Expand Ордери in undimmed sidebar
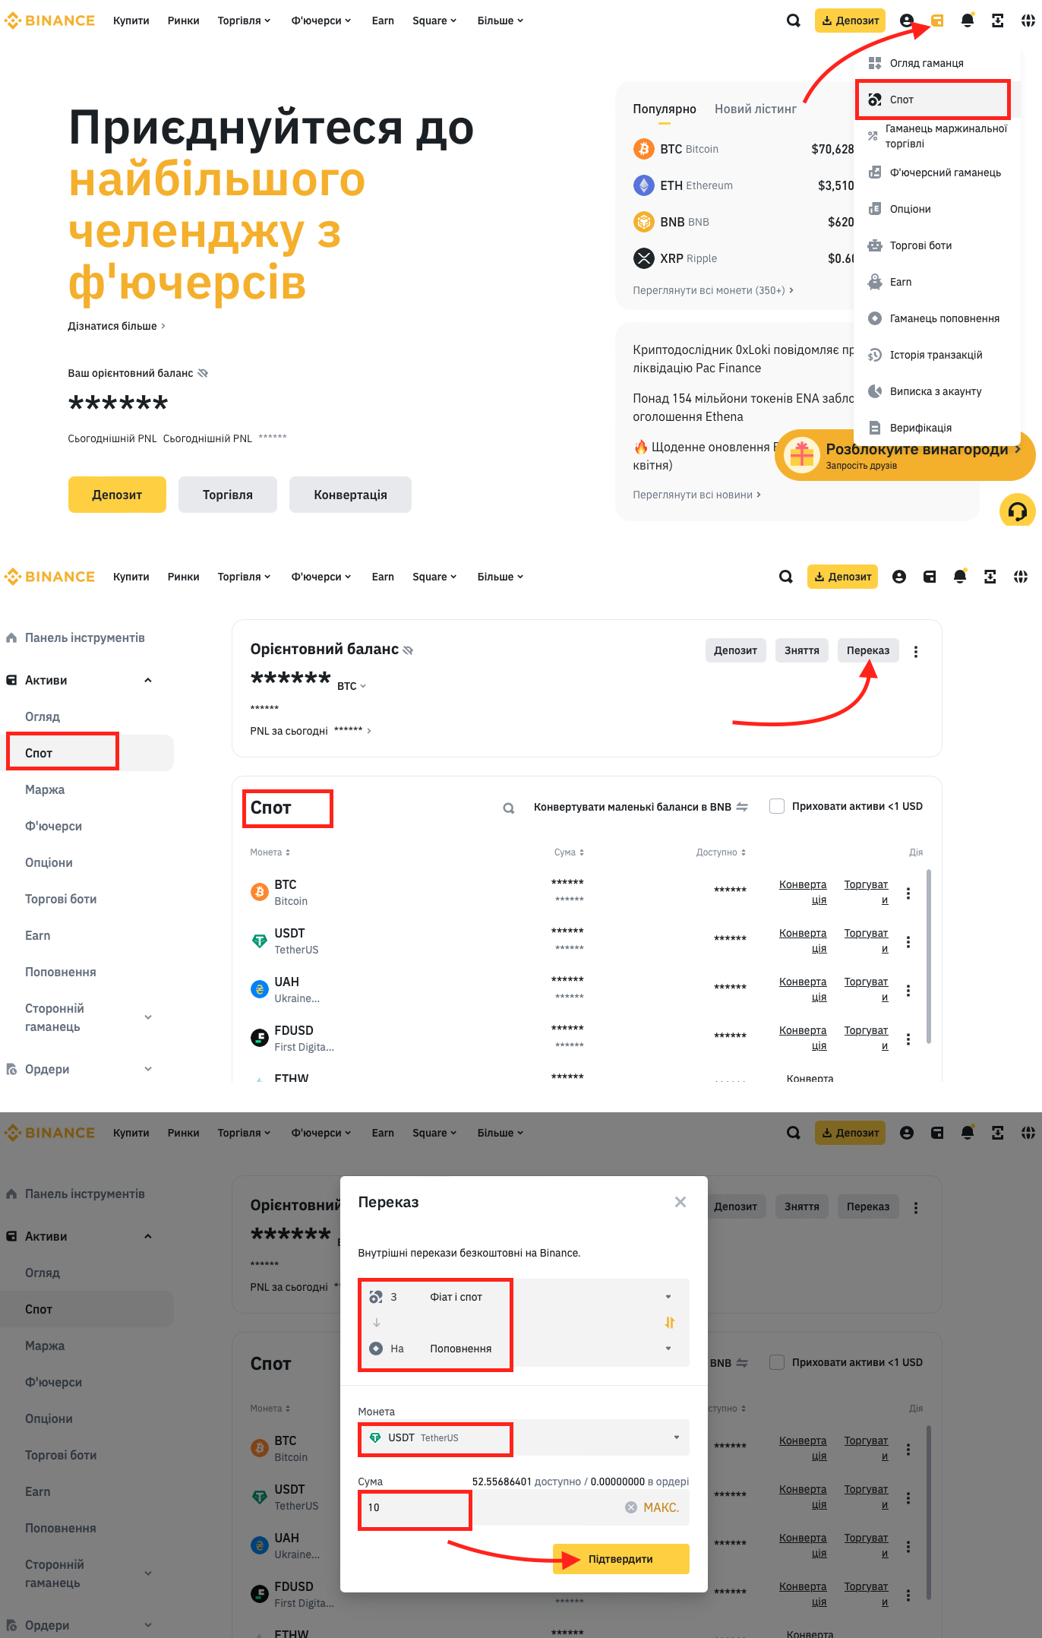Viewport: 1042px width, 1638px height. pos(148,1069)
